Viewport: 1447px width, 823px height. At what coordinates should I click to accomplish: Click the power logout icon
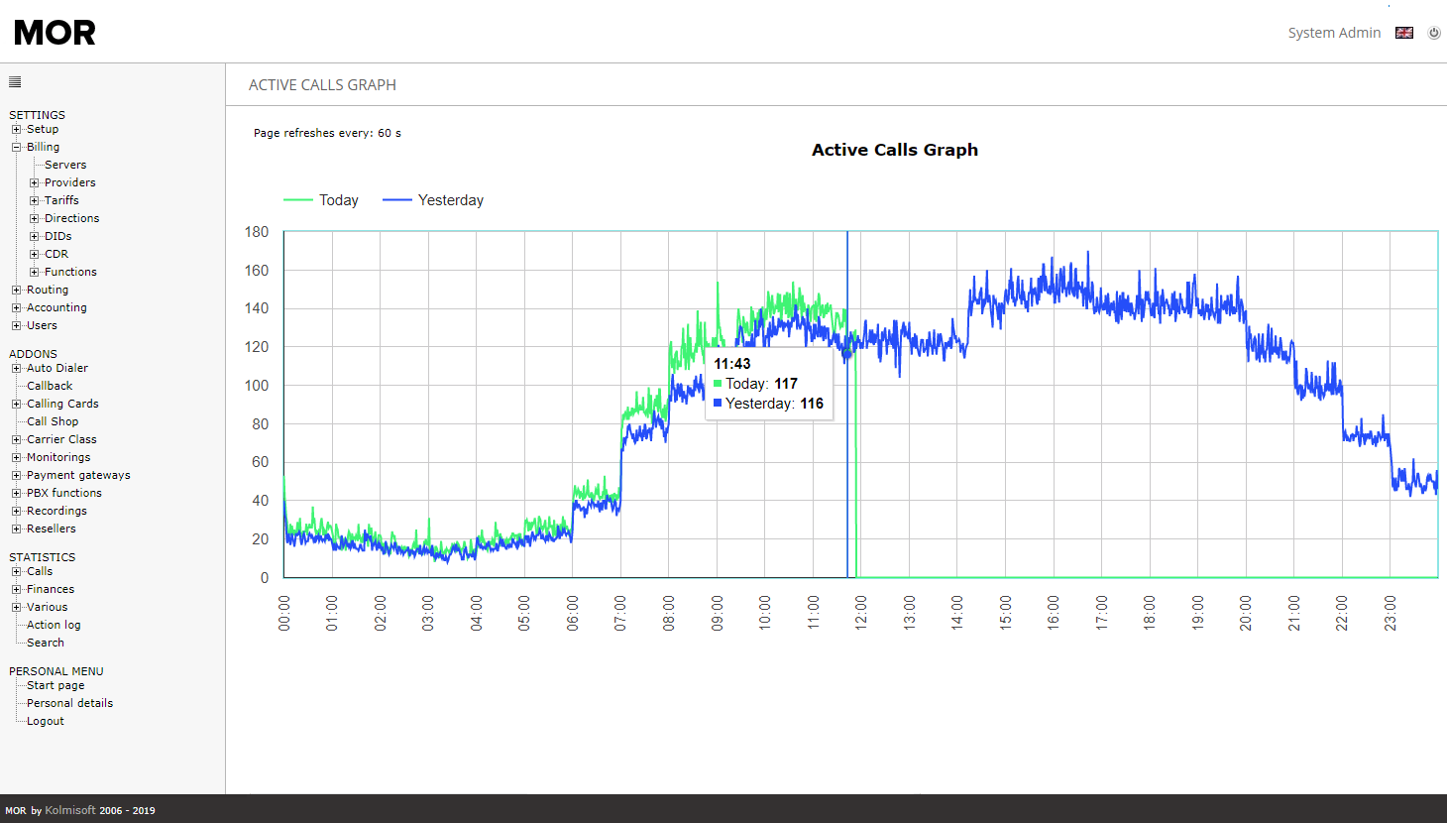pos(1433,33)
